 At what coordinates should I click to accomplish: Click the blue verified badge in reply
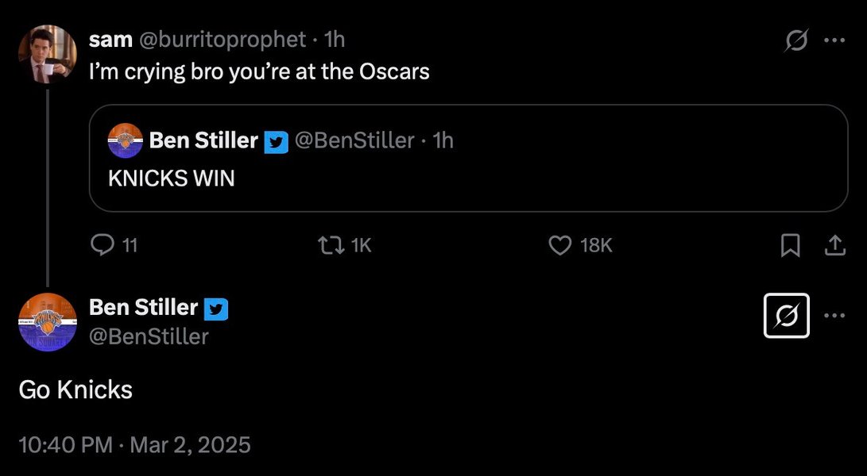215,309
